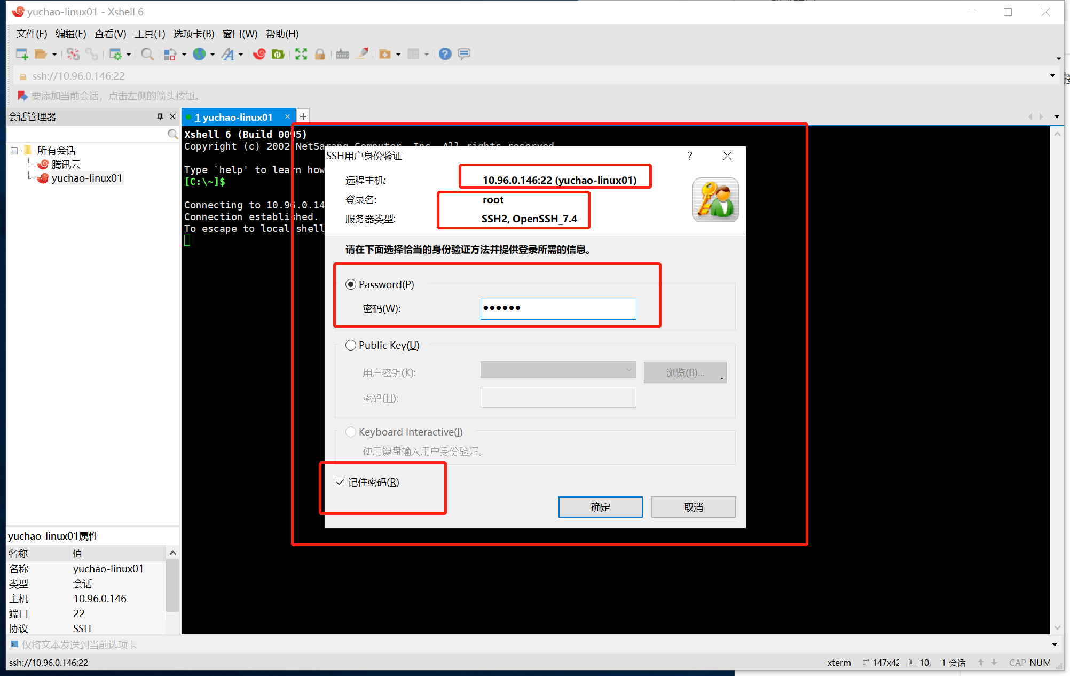
Task: Click the padlock lock-screen toolbar icon
Action: pyautogui.click(x=320, y=54)
